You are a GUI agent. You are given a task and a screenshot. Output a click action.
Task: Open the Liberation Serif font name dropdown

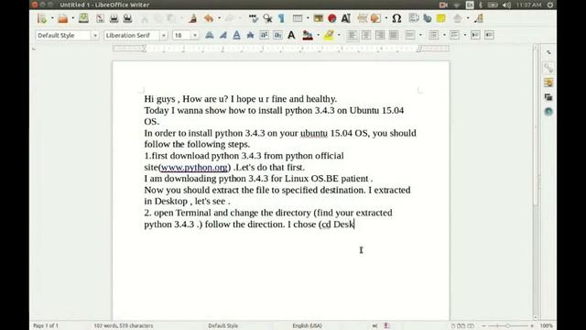[x=163, y=36]
